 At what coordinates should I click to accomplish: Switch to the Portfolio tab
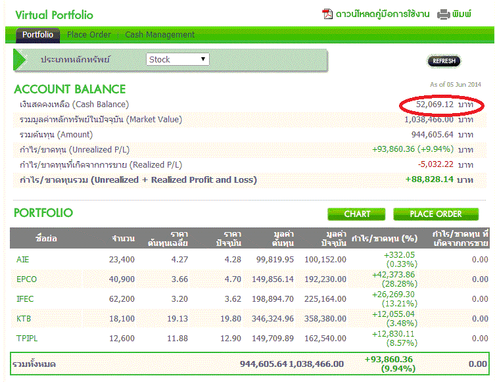pos(38,35)
